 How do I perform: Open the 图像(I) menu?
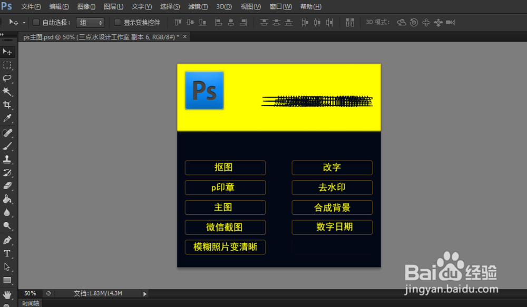(86, 7)
